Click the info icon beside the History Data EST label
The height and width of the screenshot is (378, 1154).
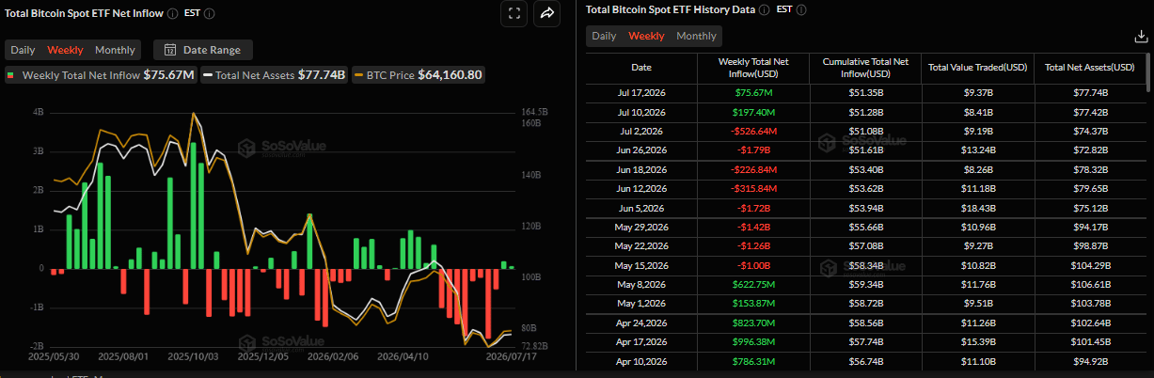click(x=801, y=10)
